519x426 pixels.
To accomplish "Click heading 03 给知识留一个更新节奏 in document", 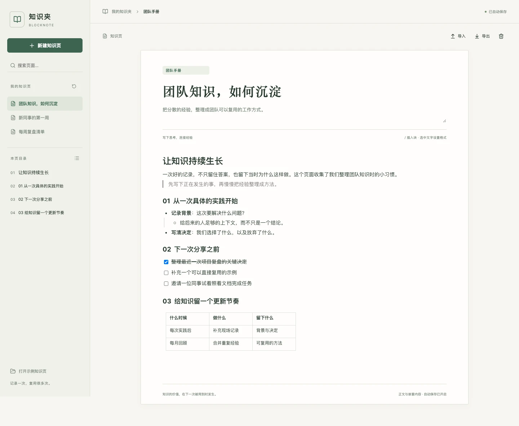I will [x=201, y=301].
